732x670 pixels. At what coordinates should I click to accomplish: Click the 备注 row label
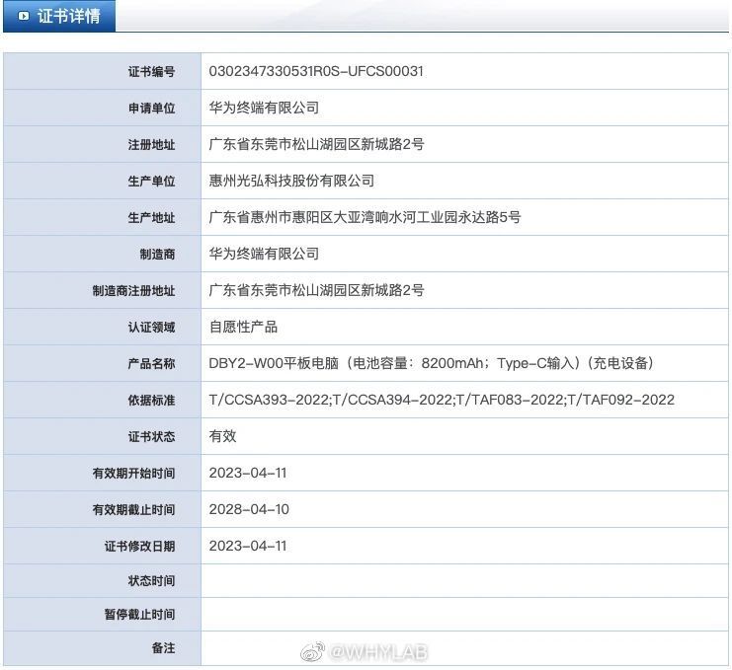(163, 648)
